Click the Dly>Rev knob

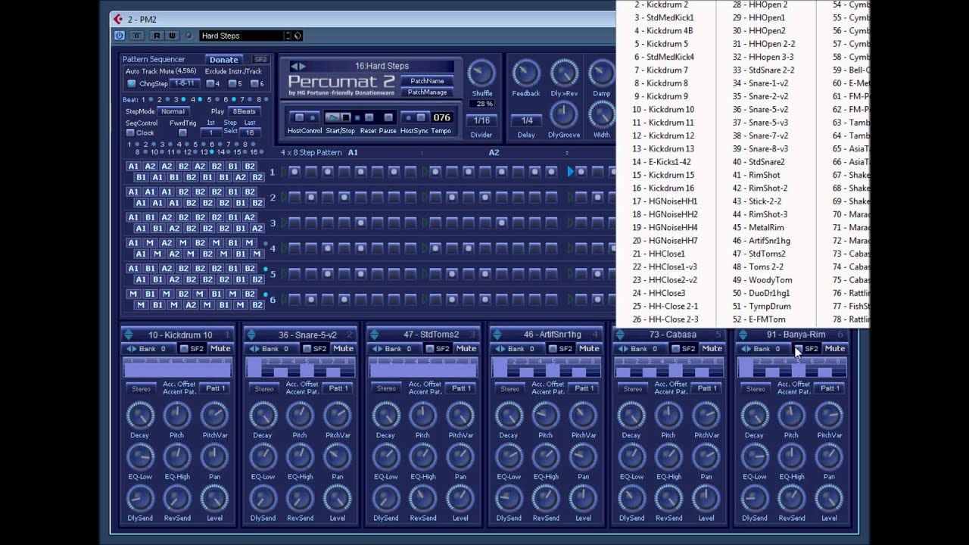[x=564, y=73]
